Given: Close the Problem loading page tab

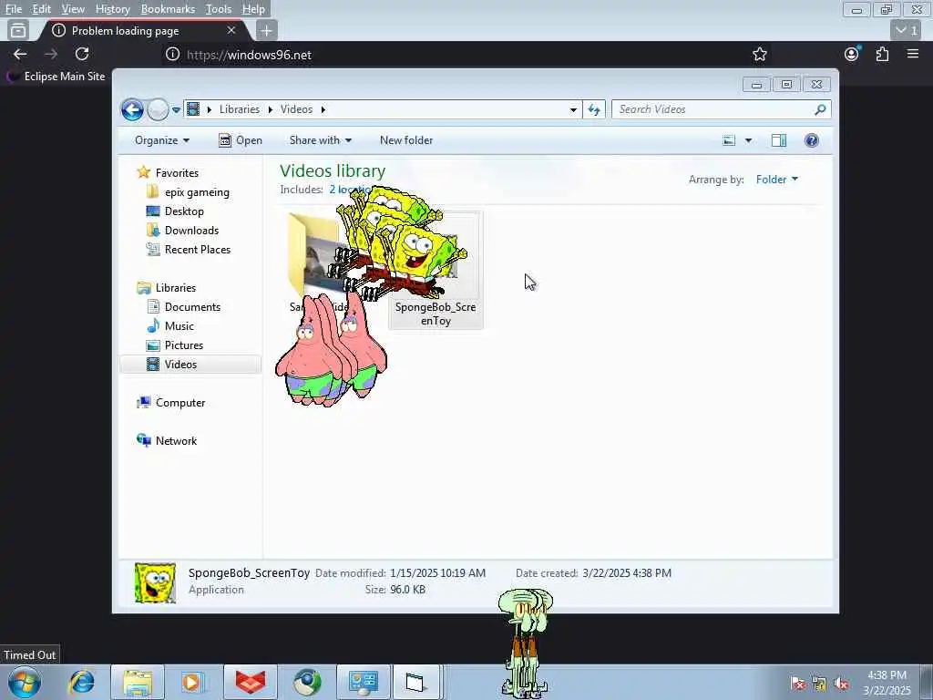Looking at the screenshot, I should tap(231, 30).
